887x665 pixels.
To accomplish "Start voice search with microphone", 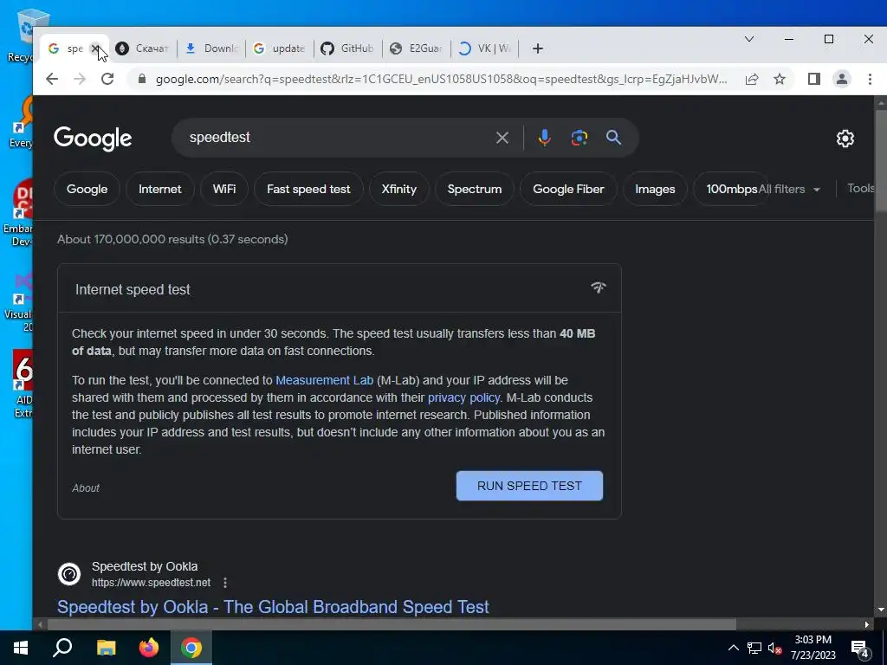I will 544,138.
